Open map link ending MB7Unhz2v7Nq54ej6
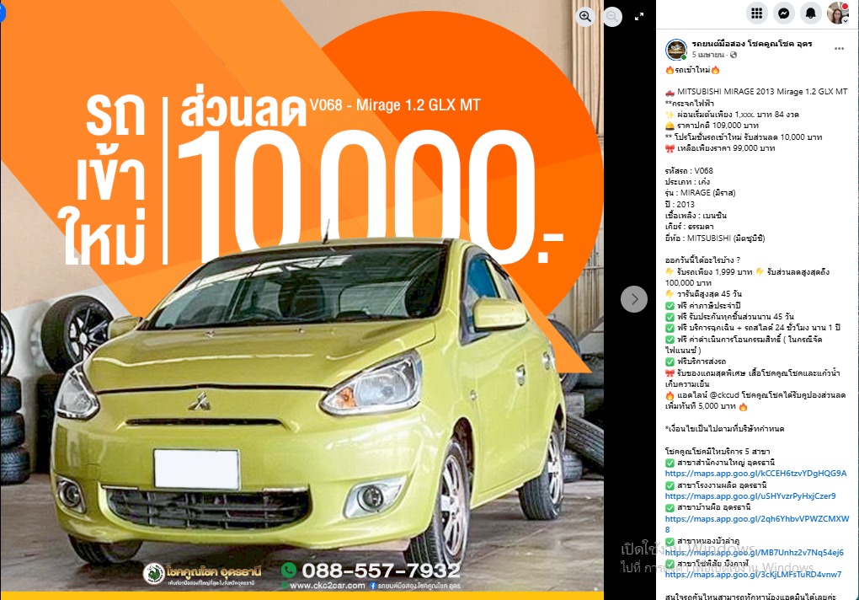 pos(755,552)
